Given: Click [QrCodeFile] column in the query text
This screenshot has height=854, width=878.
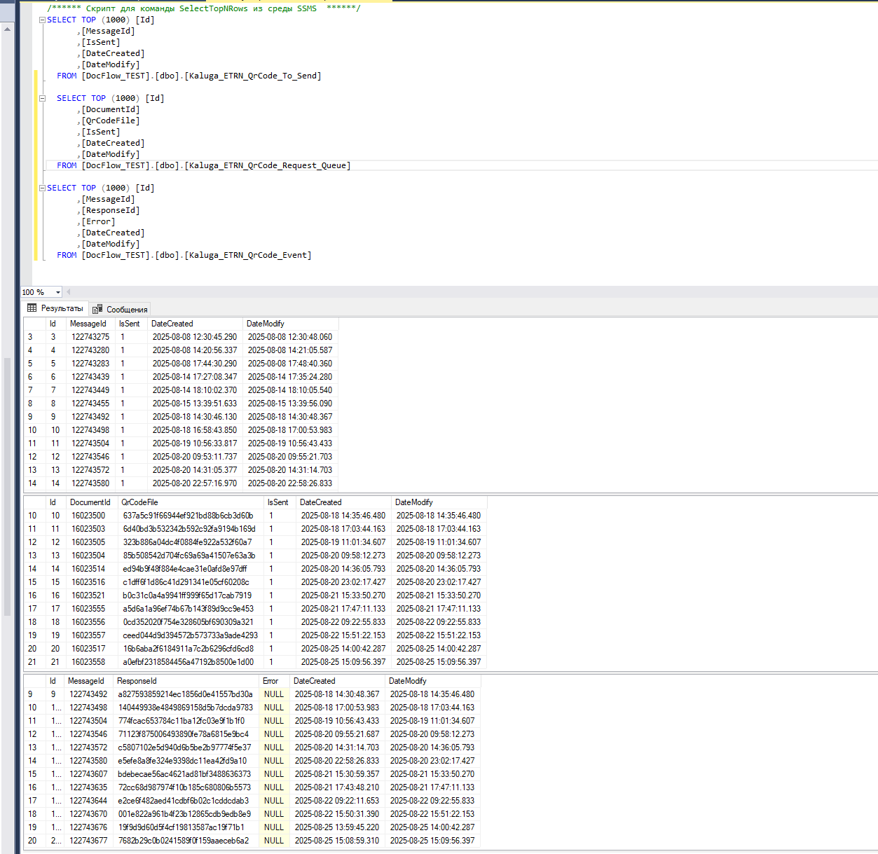Looking at the screenshot, I should 111,120.
